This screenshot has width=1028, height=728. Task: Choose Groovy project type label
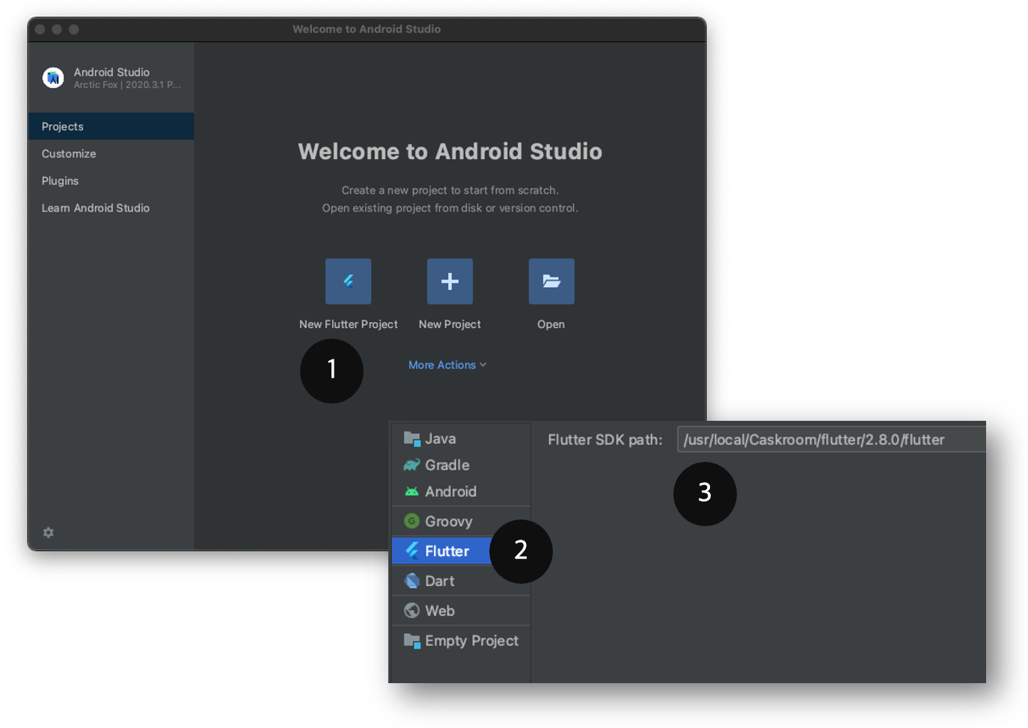coord(449,521)
